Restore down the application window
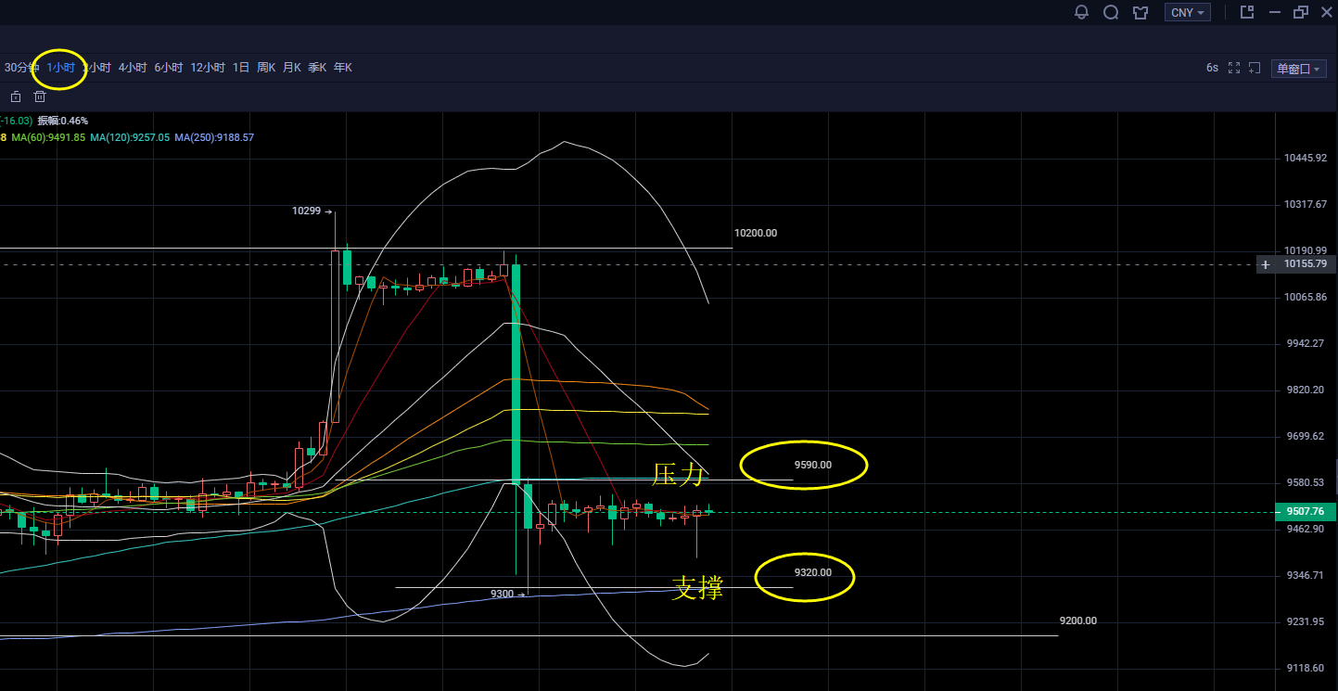Image resolution: width=1338 pixels, height=691 pixels. 1301,12
